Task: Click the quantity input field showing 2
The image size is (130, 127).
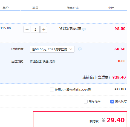Action: click(x=35, y=29)
